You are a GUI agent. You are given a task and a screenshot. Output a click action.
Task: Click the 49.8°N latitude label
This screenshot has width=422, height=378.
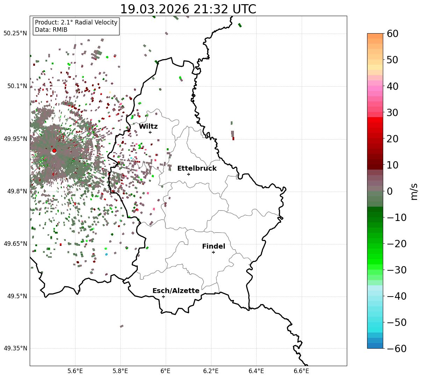point(17,191)
